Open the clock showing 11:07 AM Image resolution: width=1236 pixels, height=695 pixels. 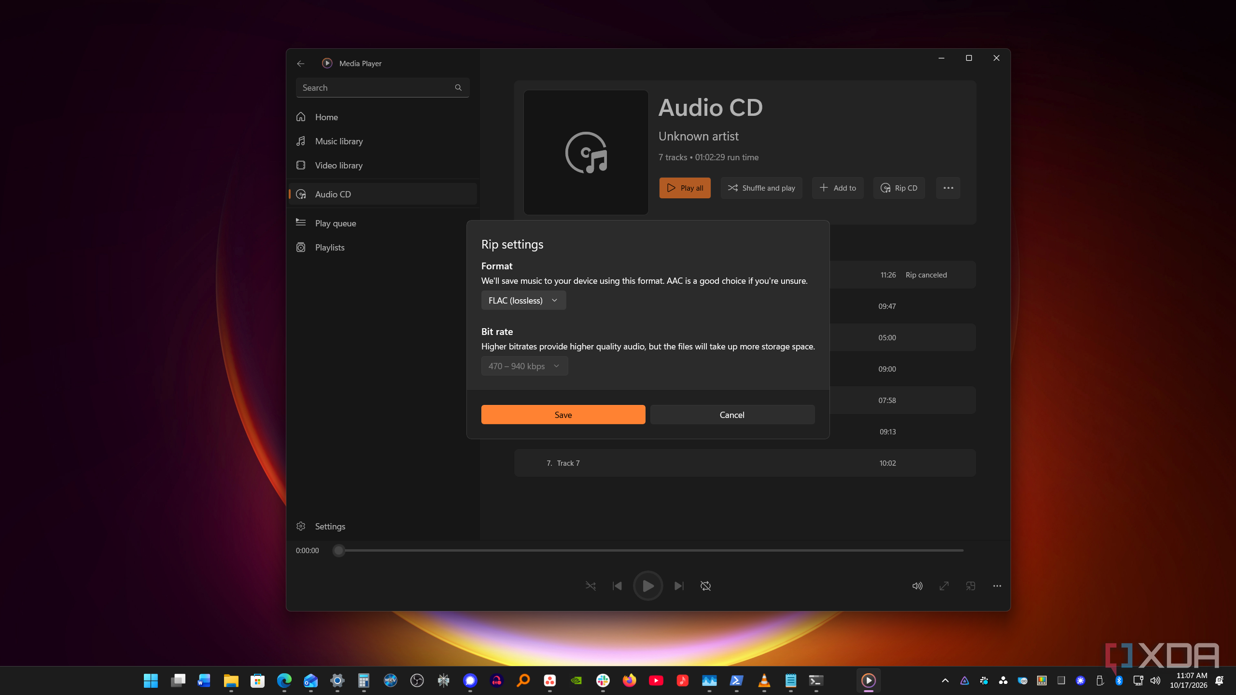tap(1188, 681)
